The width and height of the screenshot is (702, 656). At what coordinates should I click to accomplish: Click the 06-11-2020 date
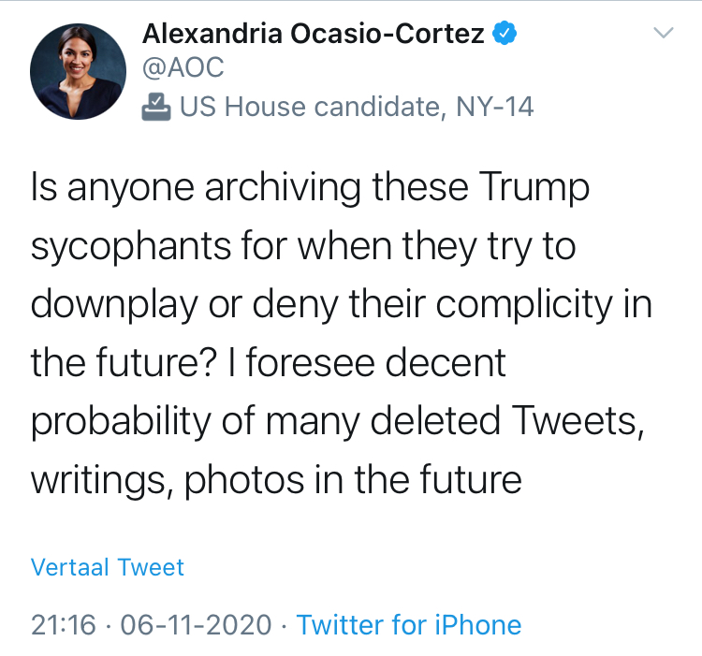196,625
